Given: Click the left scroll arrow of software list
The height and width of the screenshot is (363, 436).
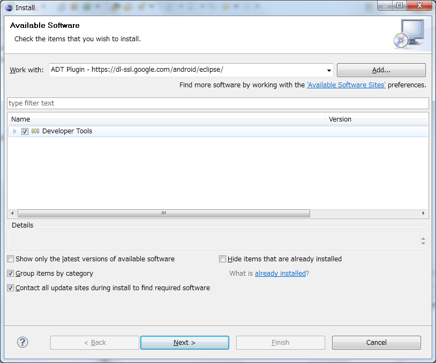Looking at the screenshot, I should click(12, 213).
